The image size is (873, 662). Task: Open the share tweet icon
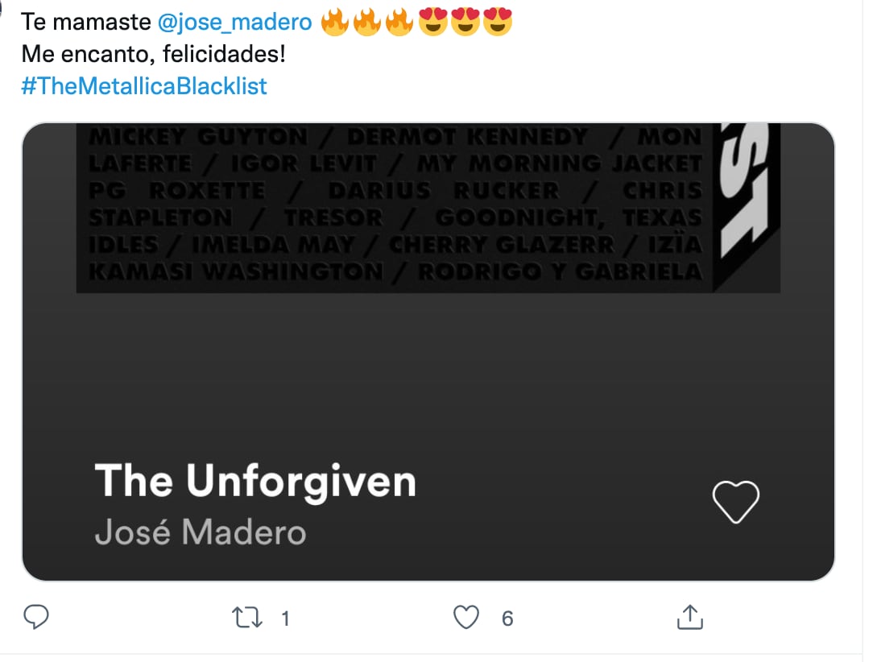[x=689, y=618]
